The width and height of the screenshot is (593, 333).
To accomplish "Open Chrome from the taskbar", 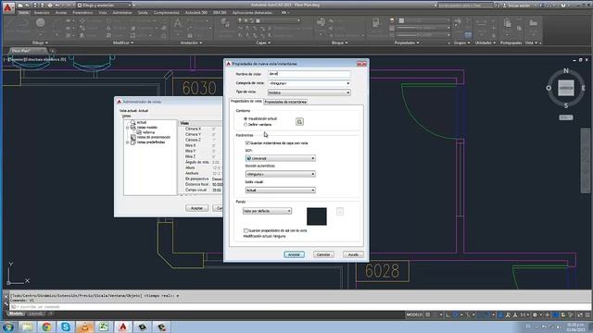I will (x=46, y=327).
